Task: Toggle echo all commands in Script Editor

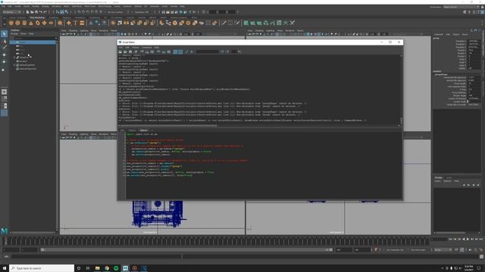Action: 175,52
